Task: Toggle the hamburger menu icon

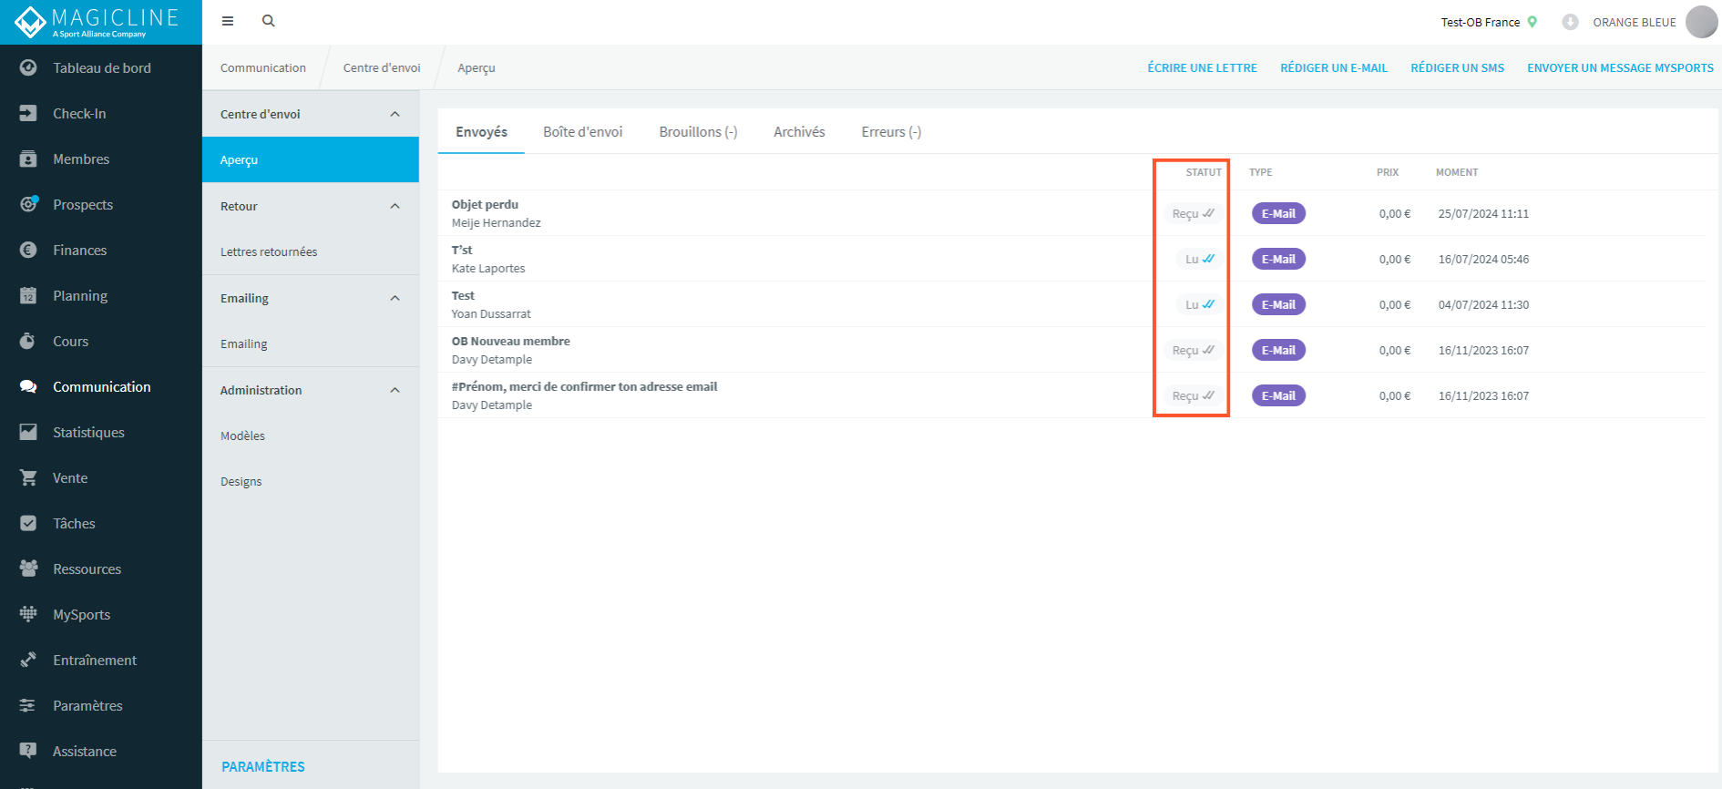Action: click(228, 21)
